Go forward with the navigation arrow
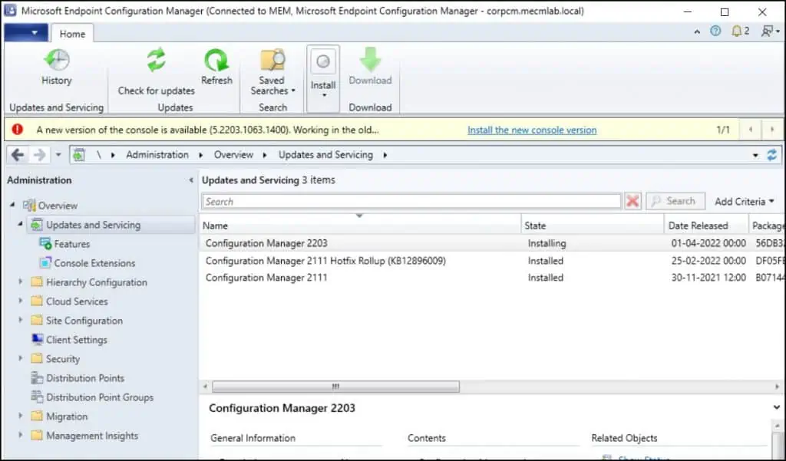This screenshot has height=461, width=786. click(39, 155)
